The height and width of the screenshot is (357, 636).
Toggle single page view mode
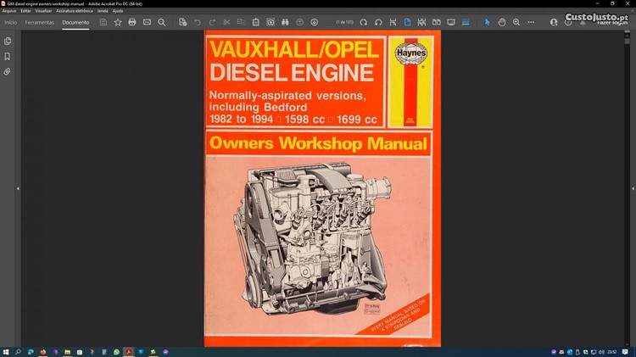tap(407, 22)
